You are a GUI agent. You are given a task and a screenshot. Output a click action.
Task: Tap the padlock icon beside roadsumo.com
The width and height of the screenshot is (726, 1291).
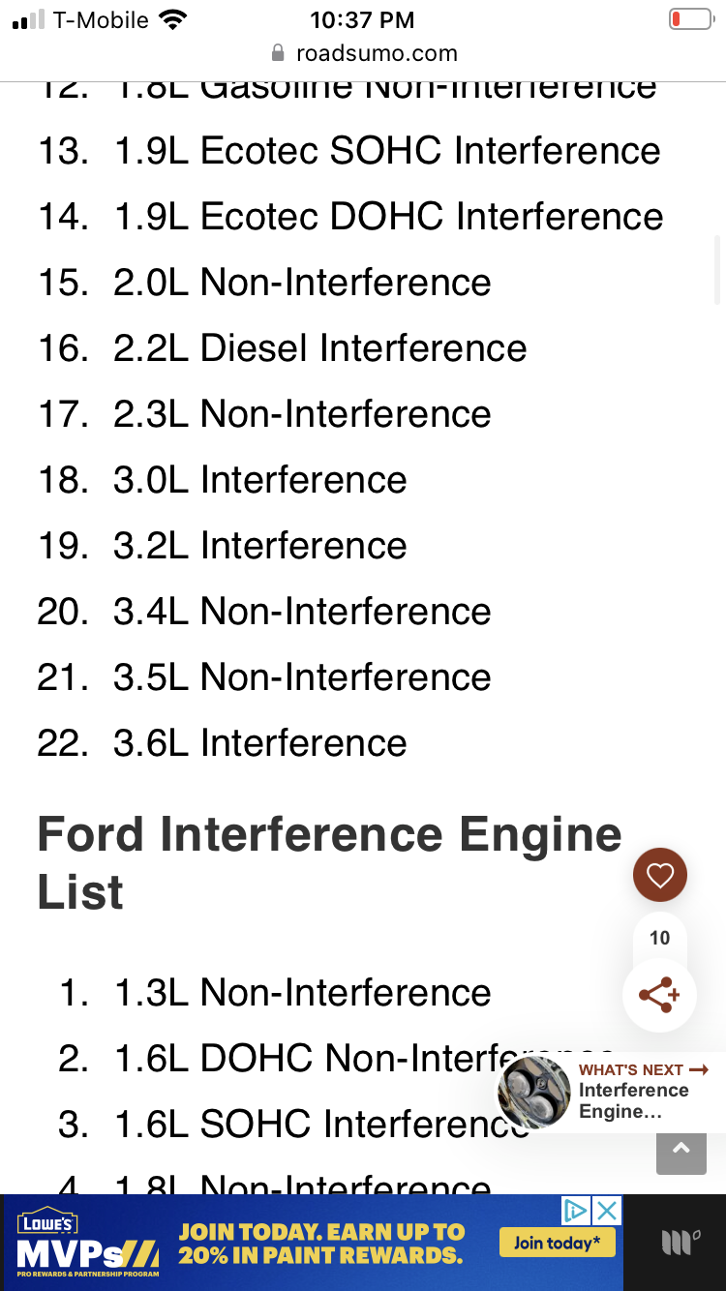click(277, 54)
